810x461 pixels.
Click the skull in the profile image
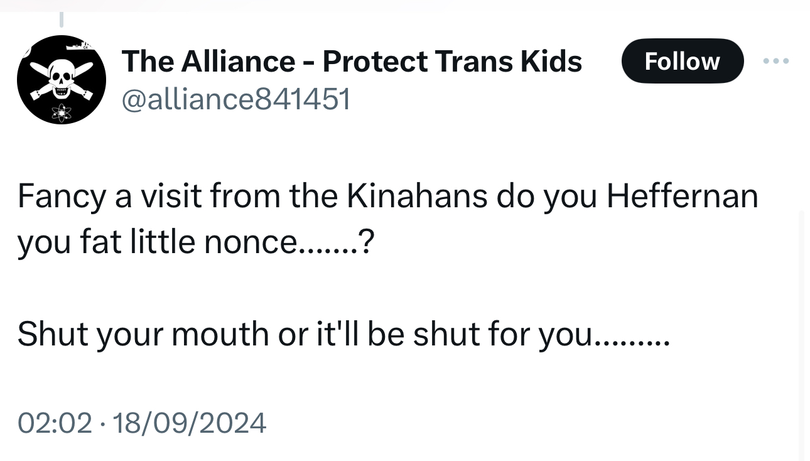(61, 79)
